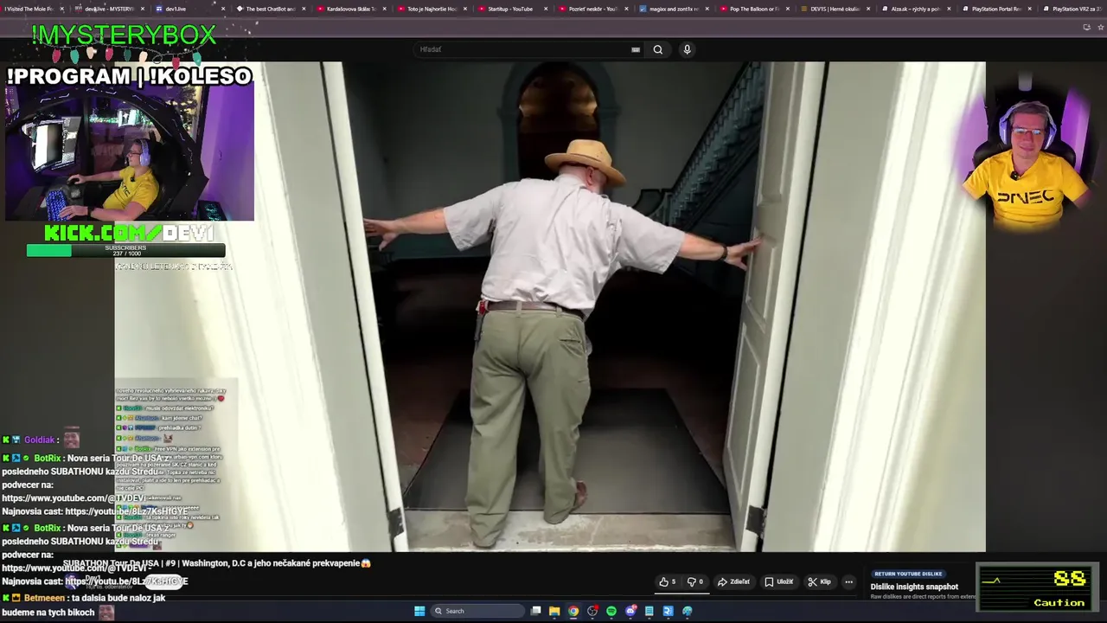Open PlayStation Portal tab
The width and height of the screenshot is (1107, 623).
[996, 9]
